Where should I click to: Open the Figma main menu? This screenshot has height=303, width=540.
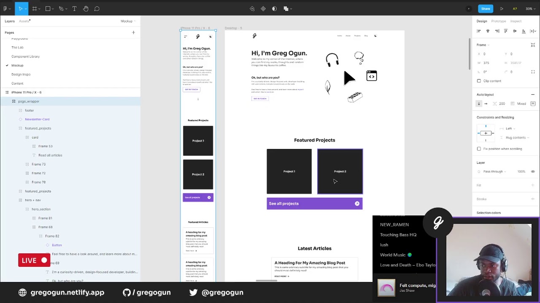coord(6,8)
